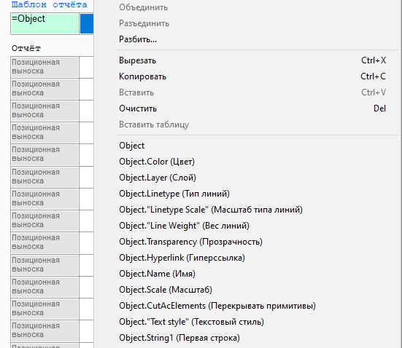Viewport: 402px width, 348px height.
Task: Click Копировать menu entry
Action: tap(258, 76)
